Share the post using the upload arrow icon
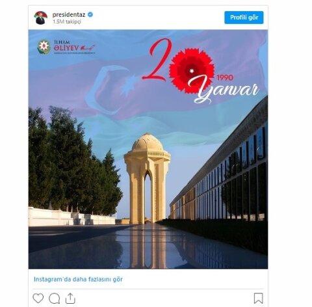Viewport: 312px width, 307px height. tap(70, 299)
